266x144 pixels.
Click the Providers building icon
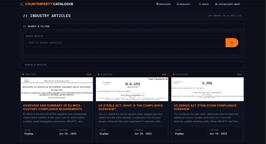pyautogui.click(x=157, y=4)
